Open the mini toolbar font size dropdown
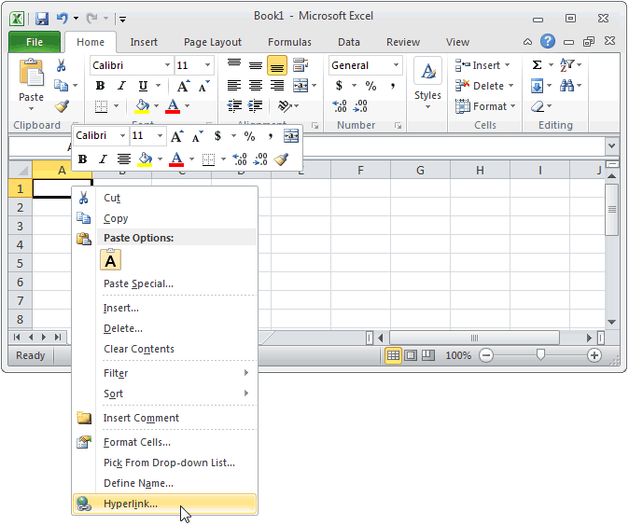Screen dimensions: 629x525 (x=160, y=136)
